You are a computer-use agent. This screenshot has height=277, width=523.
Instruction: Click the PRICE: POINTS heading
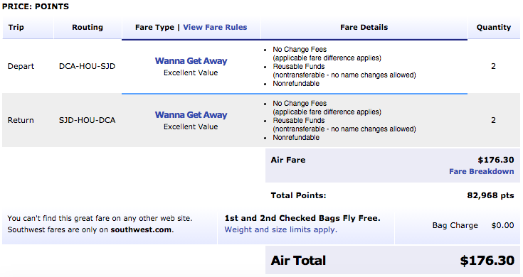click(x=36, y=6)
